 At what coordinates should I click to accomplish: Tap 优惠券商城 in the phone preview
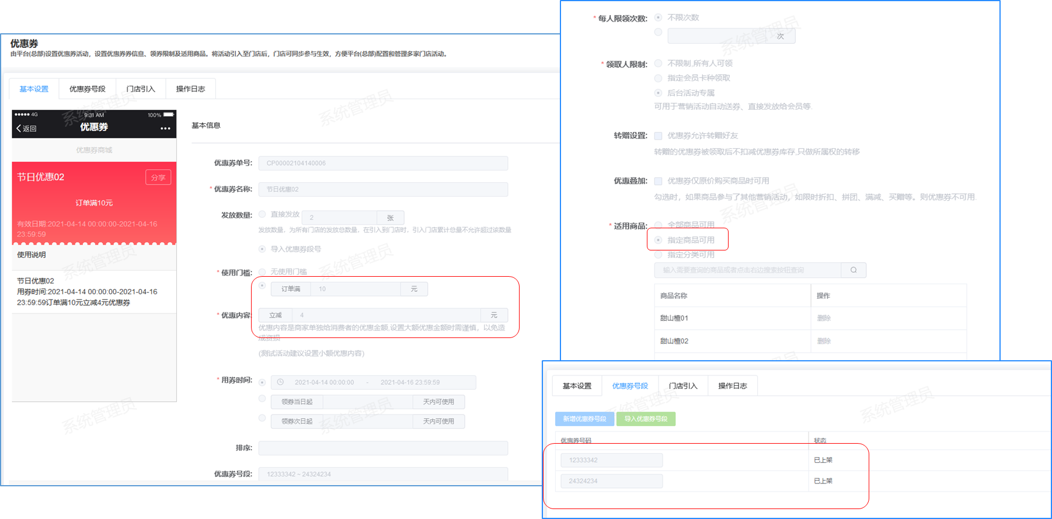[x=94, y=150]
